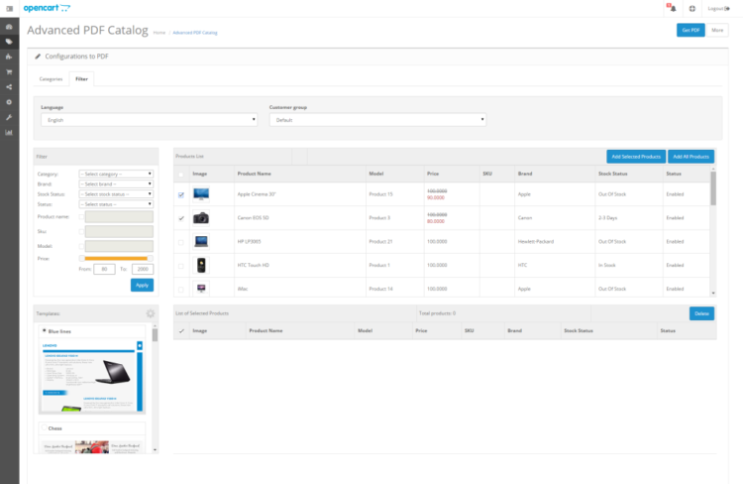743x484 pixels.
Task: Open the More menu button
Action: (717, 30)
